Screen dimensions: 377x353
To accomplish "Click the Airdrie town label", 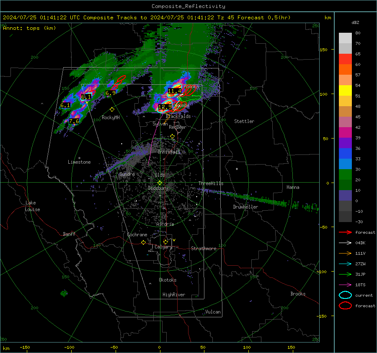I will point(165,224).
